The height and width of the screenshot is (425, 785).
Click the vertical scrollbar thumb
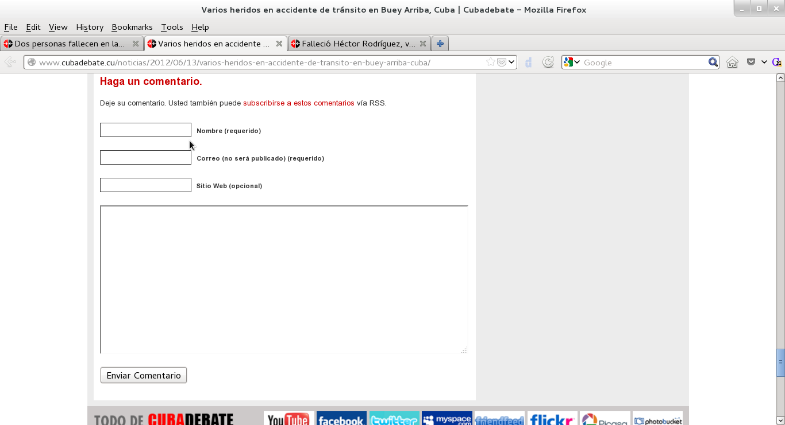tap(780, 362)
